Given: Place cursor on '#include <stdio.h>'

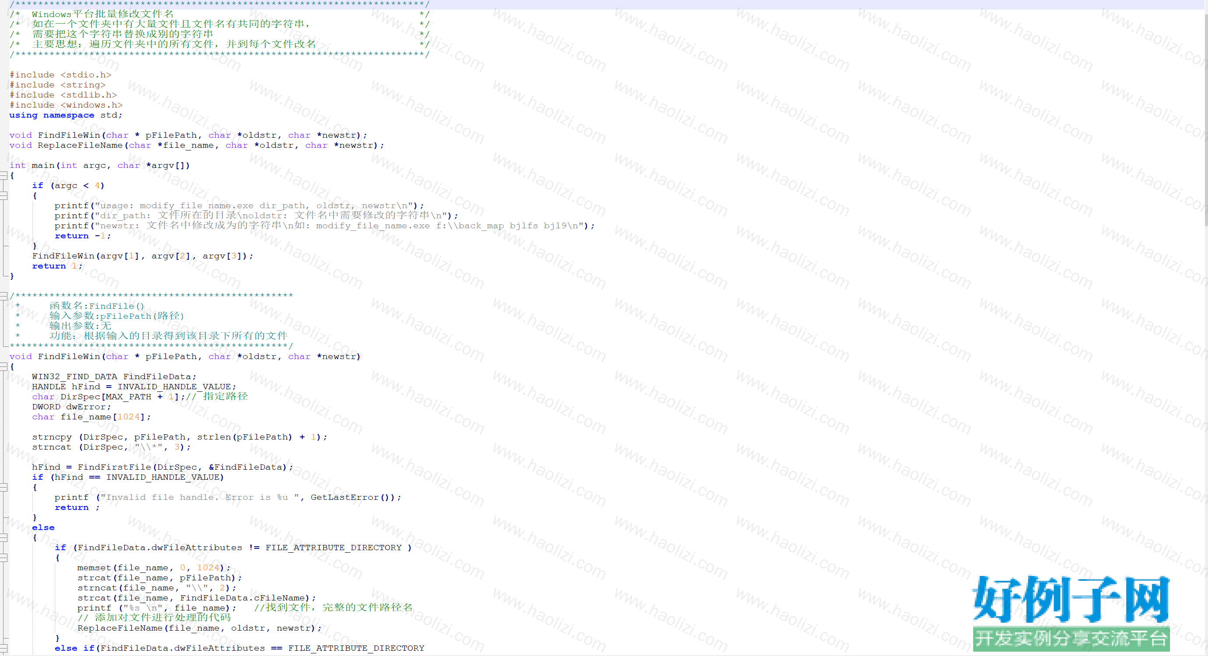Looking at the screenshot, I should 60,75.
